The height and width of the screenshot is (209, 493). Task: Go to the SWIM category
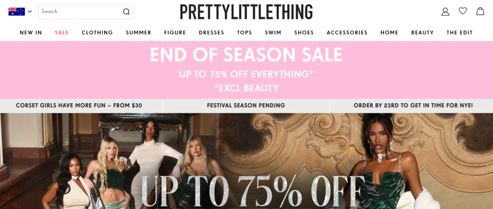[273, 33]
